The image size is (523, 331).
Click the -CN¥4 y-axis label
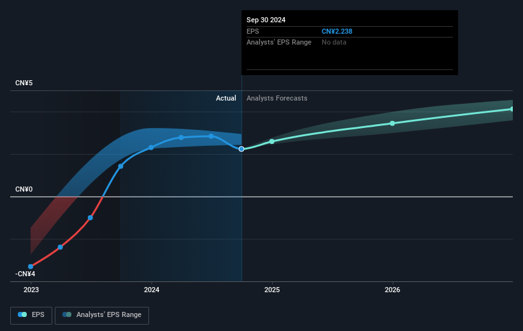[25, 274]
